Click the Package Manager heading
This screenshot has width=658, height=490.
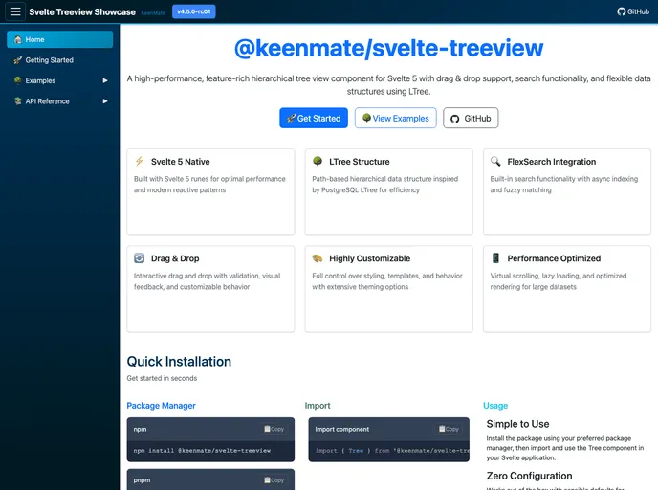pos(161,406)
